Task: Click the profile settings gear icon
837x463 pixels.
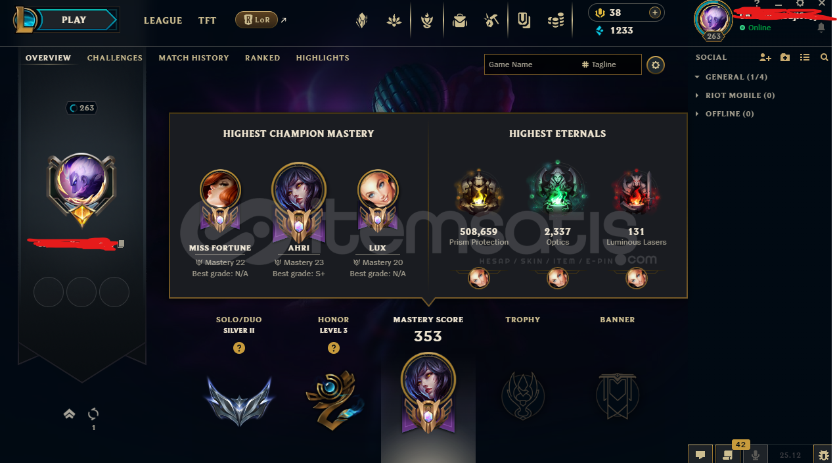Action: pos(656,64)
